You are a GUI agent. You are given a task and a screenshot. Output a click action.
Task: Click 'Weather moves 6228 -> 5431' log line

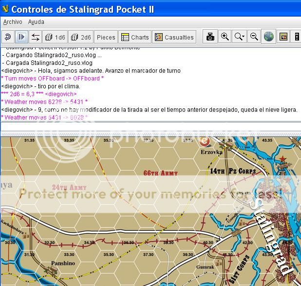click(44, 102)
